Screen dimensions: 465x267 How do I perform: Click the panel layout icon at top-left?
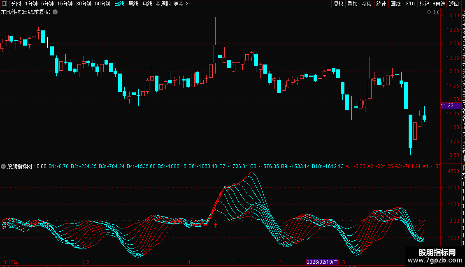click(x=5, y=4)
